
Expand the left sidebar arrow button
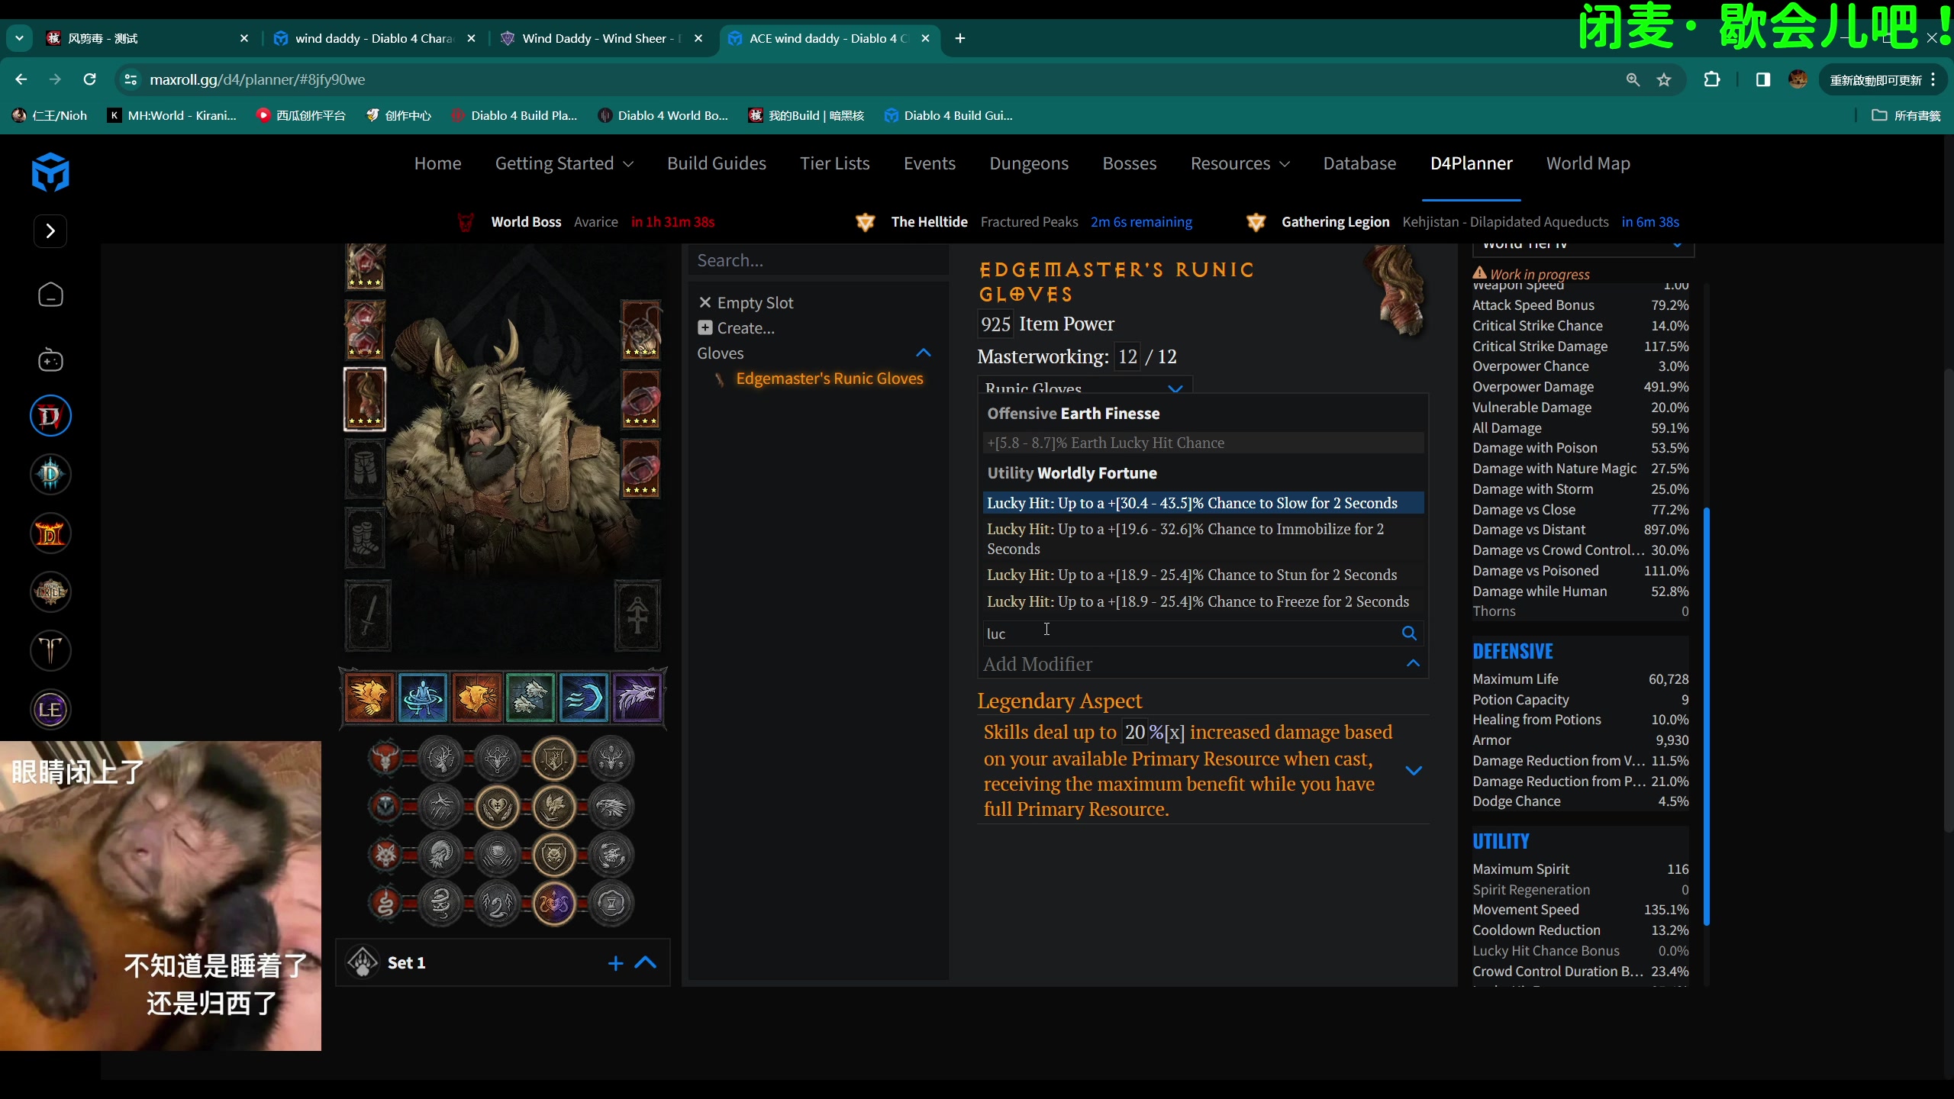click(x=50, y=231)
